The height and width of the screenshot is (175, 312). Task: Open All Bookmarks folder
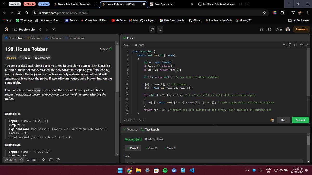(x=299, y=20)
